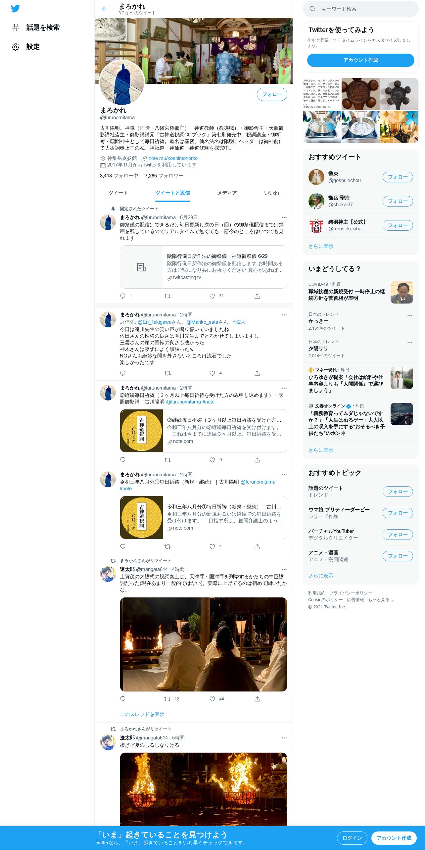Screen dimensions: 425x850
Task: Click ログイン in the bottom banner
Action: click(x=352, y=838)
